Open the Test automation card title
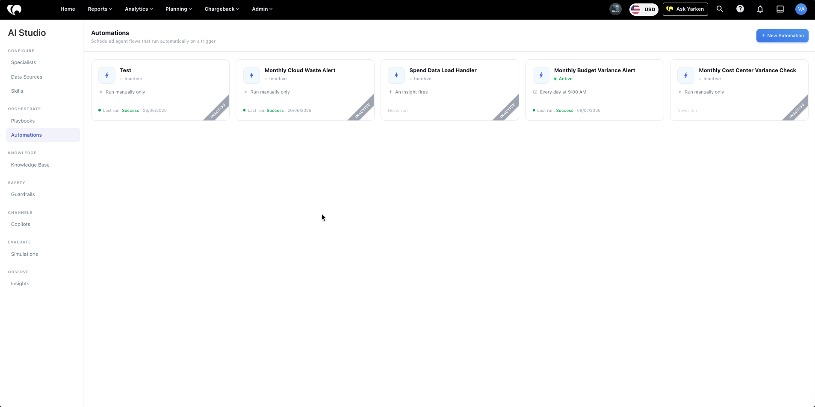Image resolution: width=815 pixels, height=407 pixels. tap(126, 70)
